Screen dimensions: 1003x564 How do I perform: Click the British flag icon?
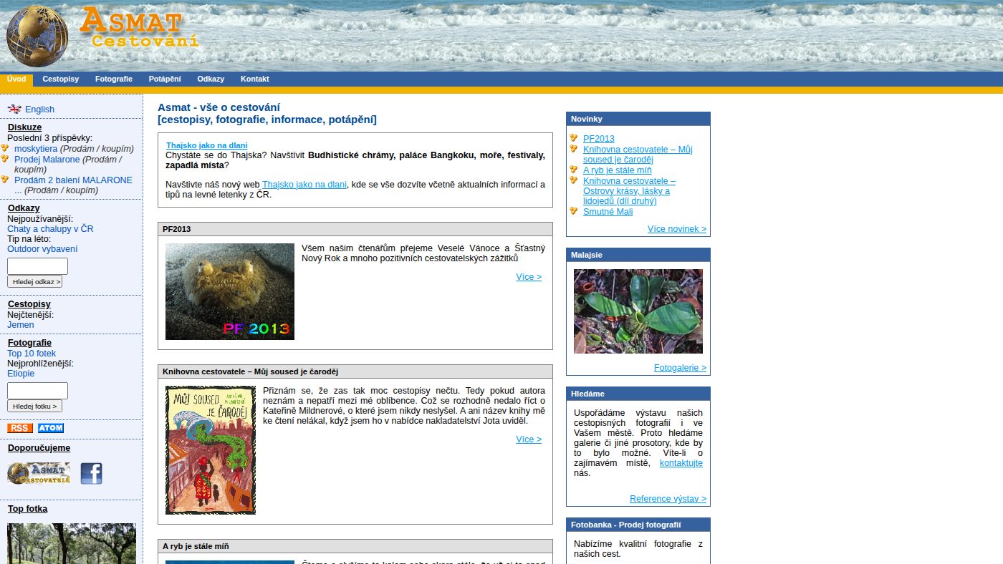[x=14, y=109]
